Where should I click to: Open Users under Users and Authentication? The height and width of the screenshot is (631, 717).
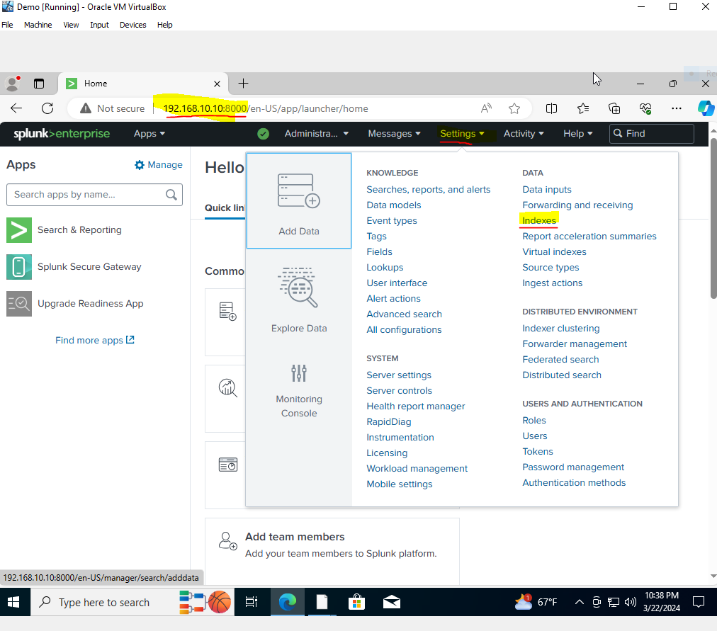(x=534, y=436)
